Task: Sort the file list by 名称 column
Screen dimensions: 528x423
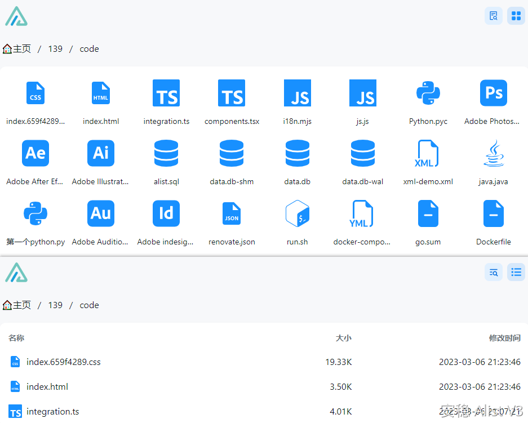Action: tap(16, 338)
